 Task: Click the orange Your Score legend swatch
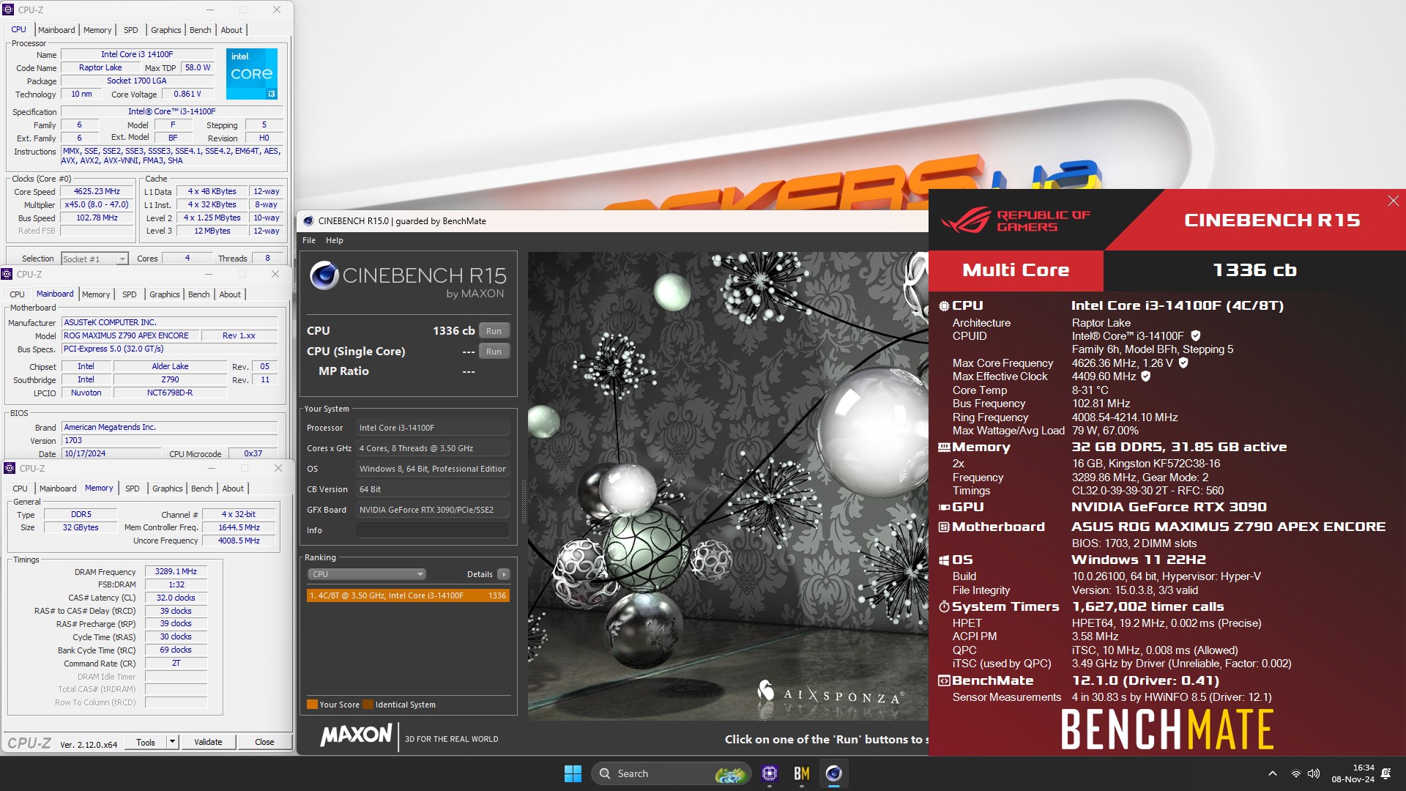coord(312,705)
